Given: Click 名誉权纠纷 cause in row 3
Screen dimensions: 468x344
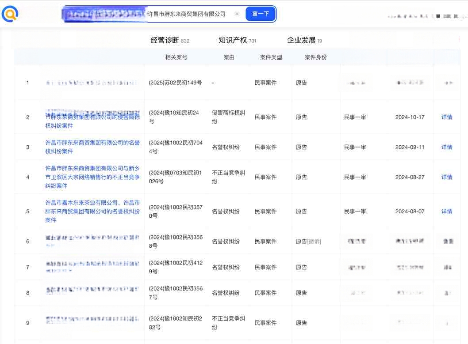Looking at the screenshot, I should (226, 147).
